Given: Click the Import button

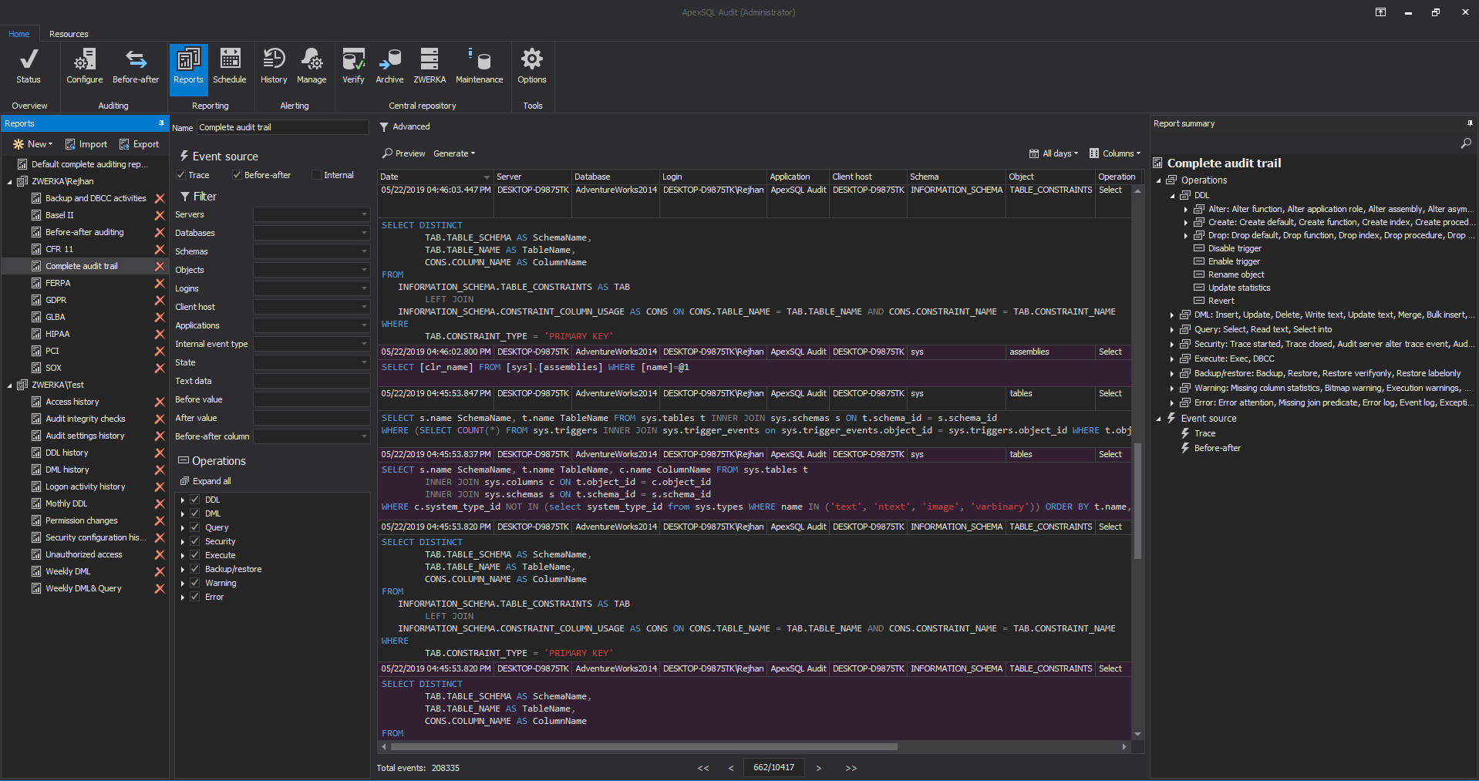Looking at the screenshot, I should (x=86, y=144).
